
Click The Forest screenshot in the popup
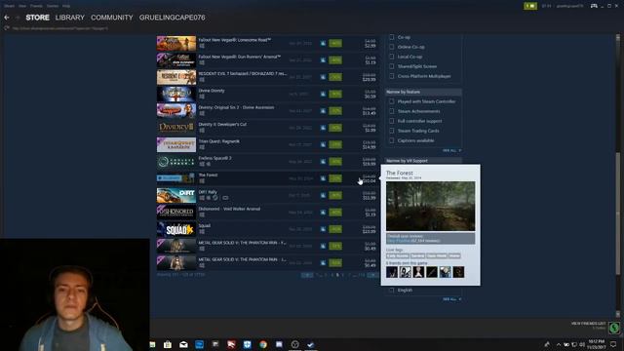430,206
